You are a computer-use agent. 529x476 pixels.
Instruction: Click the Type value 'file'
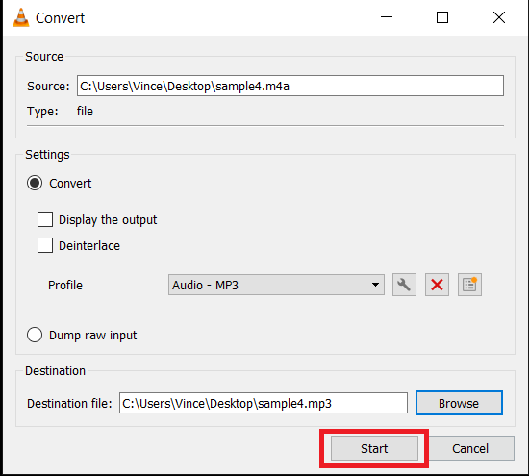pyautogui.click(x=85, y=111)
